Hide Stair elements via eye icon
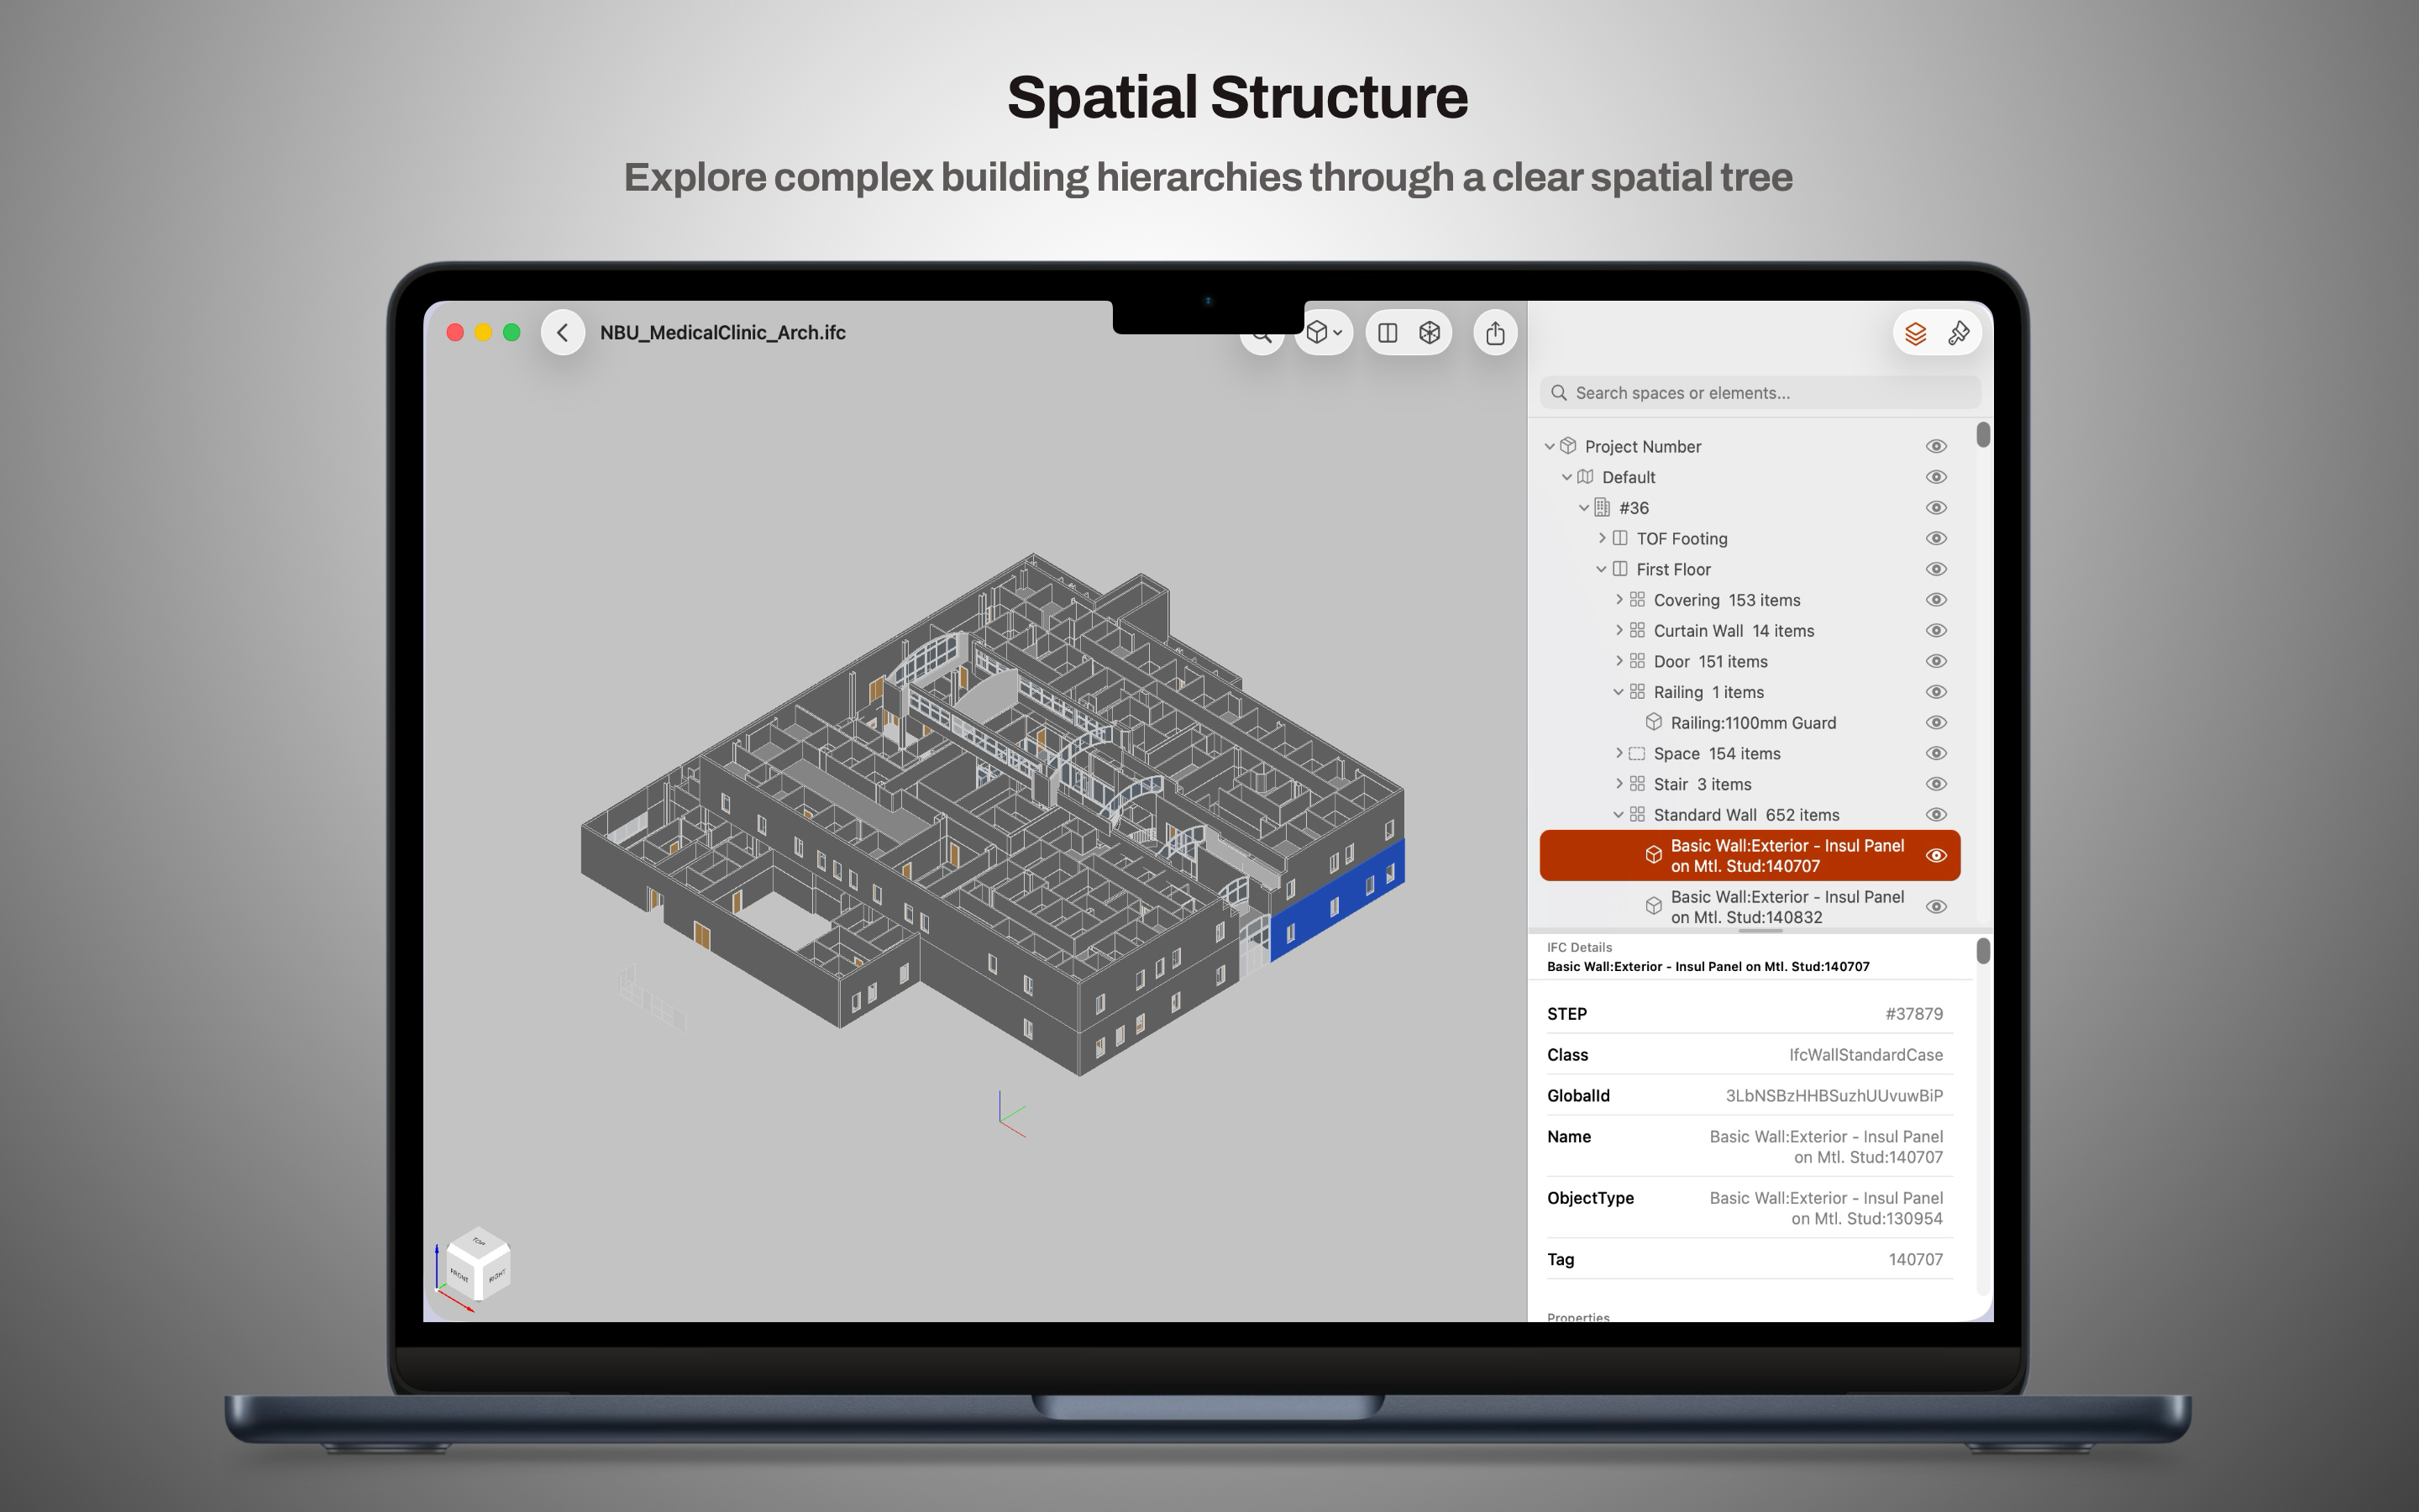Screen dimensions: 2419x1512 point(1936,784)
